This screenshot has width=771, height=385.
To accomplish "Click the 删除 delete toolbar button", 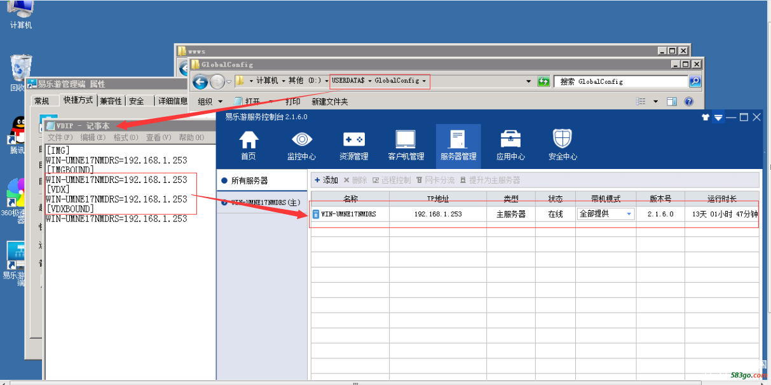I will pos(355,180).
